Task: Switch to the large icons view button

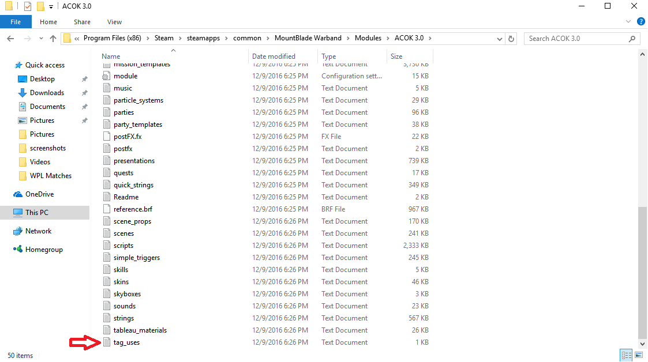Action: [639, 355]
